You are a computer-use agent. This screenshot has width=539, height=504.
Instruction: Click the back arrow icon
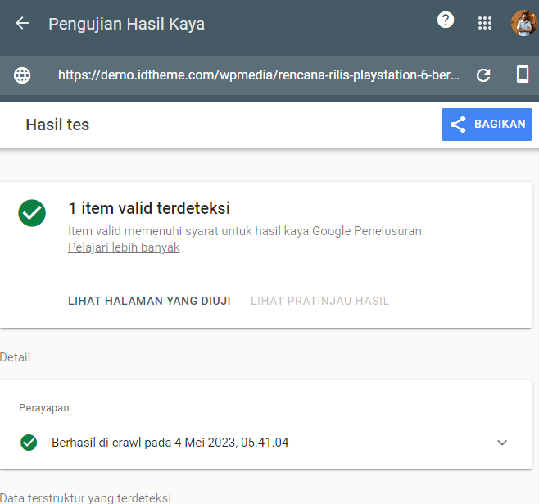tap(22, 24)
